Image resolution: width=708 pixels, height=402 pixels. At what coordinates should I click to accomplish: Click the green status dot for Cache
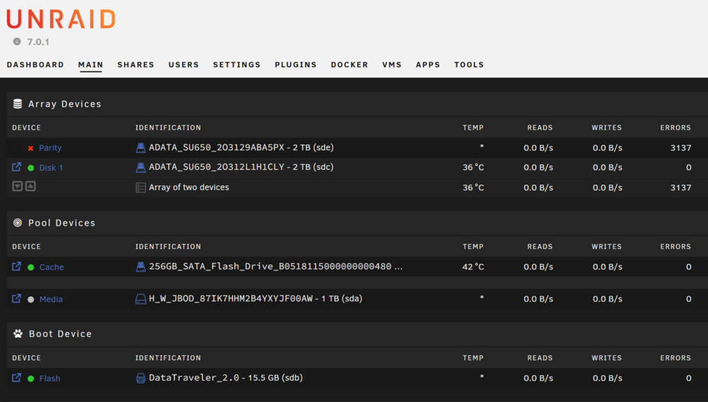coord(30,267)
